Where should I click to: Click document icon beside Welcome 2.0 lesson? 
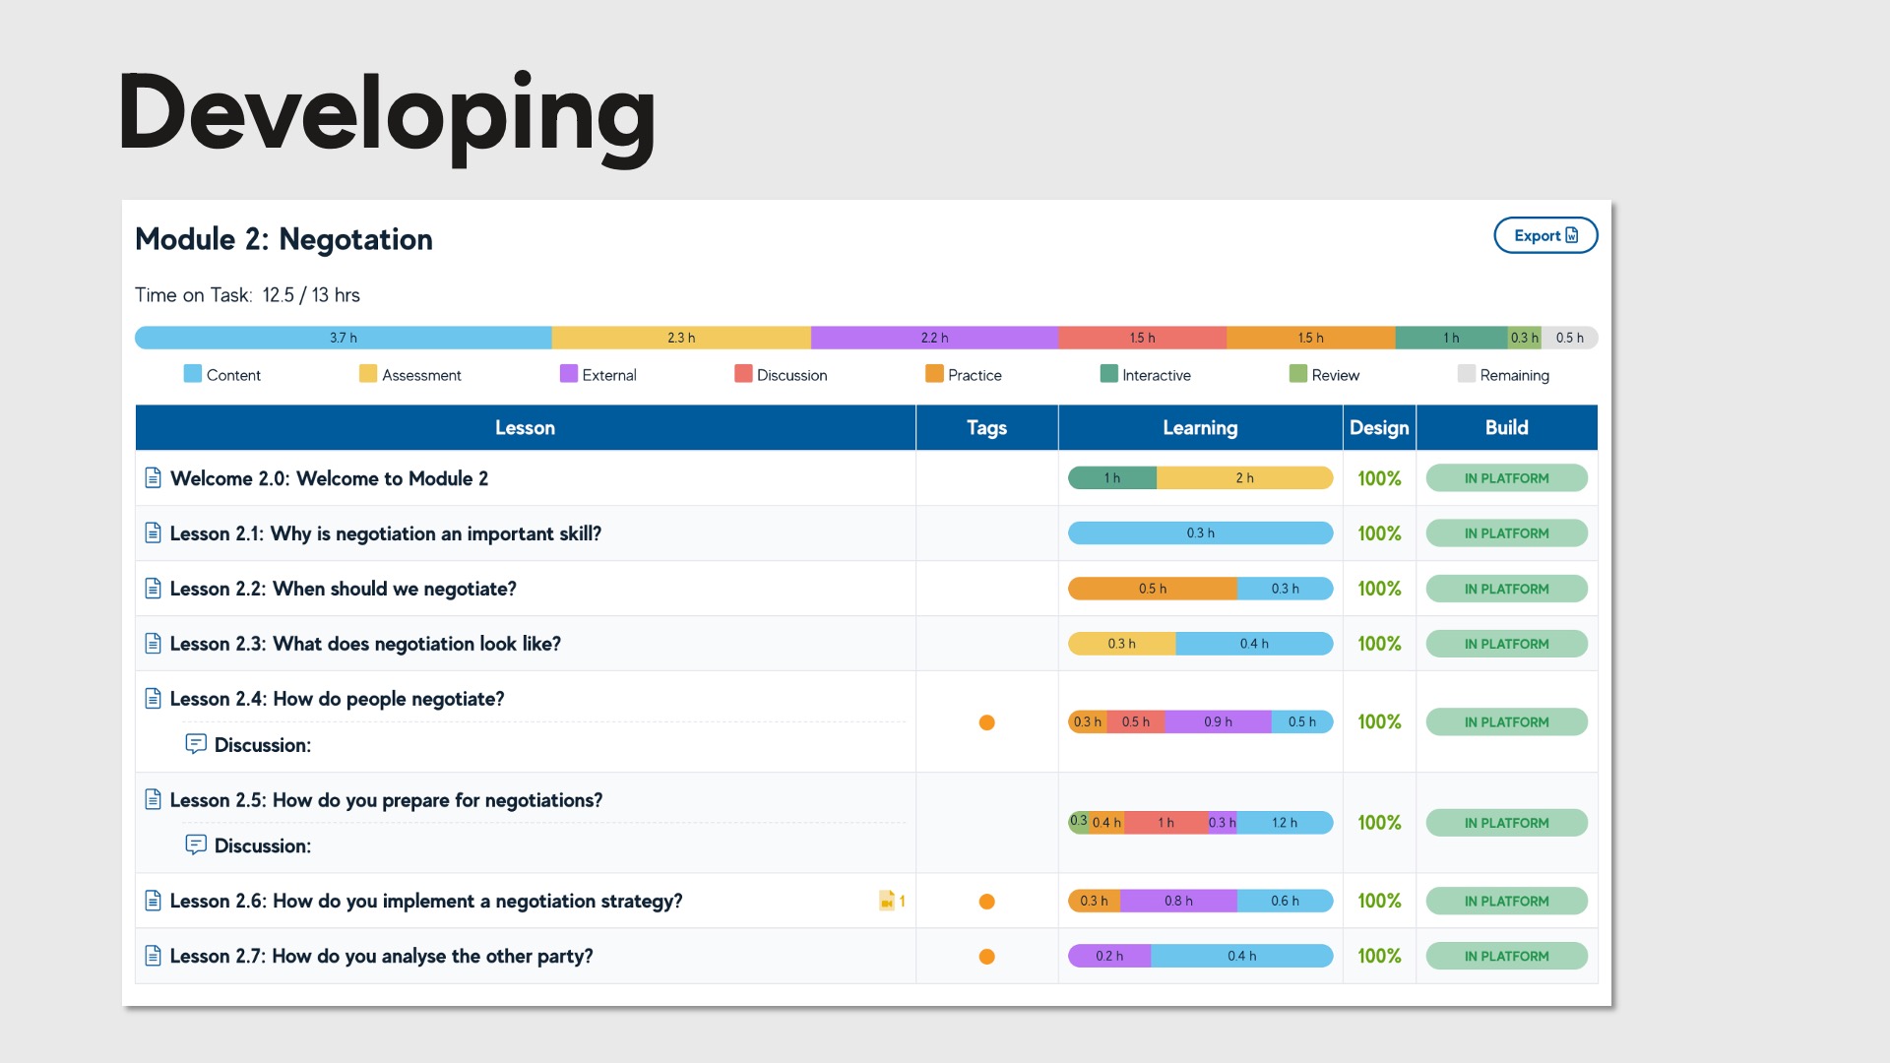[x=153, y=478]
